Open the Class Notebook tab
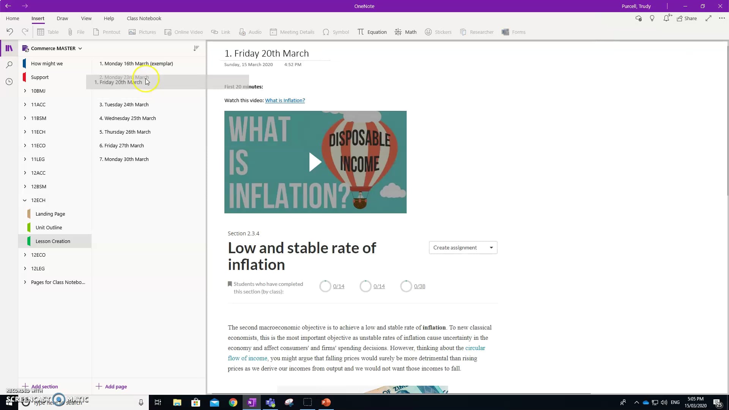Screen dimensions: 729x410 144,18
